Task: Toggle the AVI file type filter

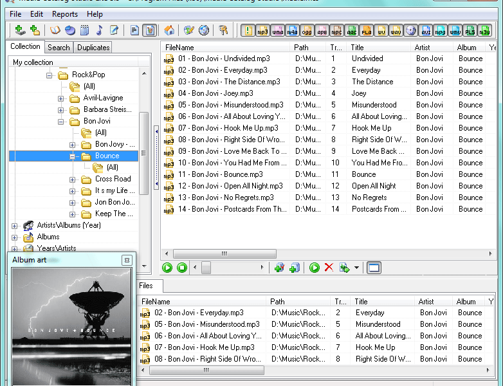Action: tap(425, 30)
